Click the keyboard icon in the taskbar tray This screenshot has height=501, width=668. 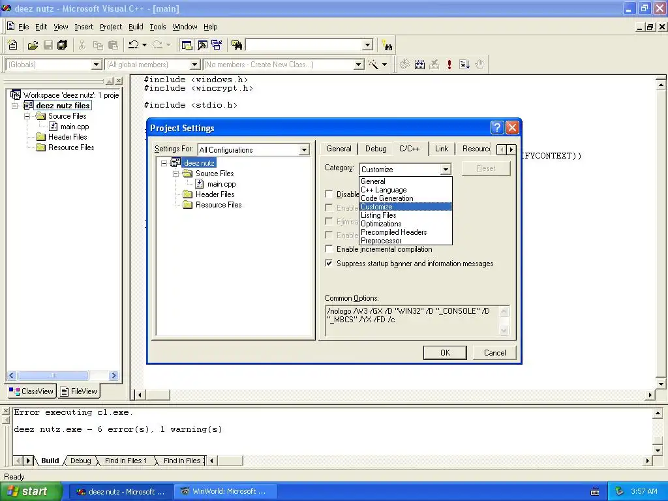pos(595,492)
